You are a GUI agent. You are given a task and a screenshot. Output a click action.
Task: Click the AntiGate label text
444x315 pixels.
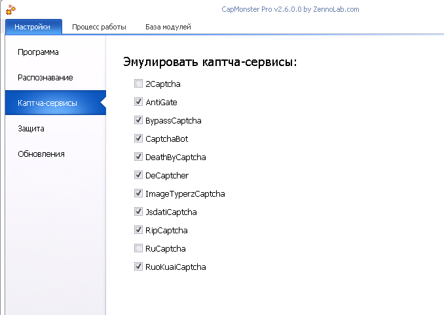pos(161,102)
